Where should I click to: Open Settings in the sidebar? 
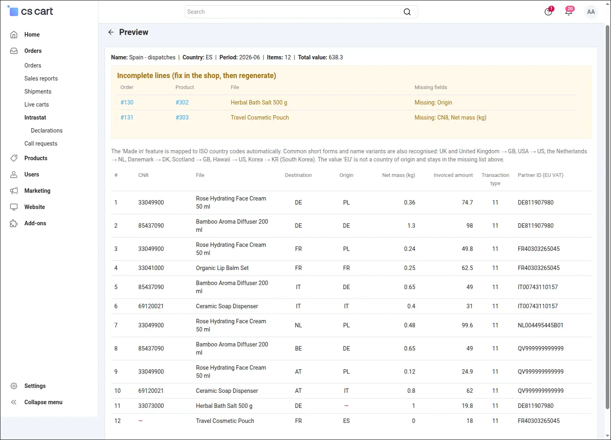point(35,386)
